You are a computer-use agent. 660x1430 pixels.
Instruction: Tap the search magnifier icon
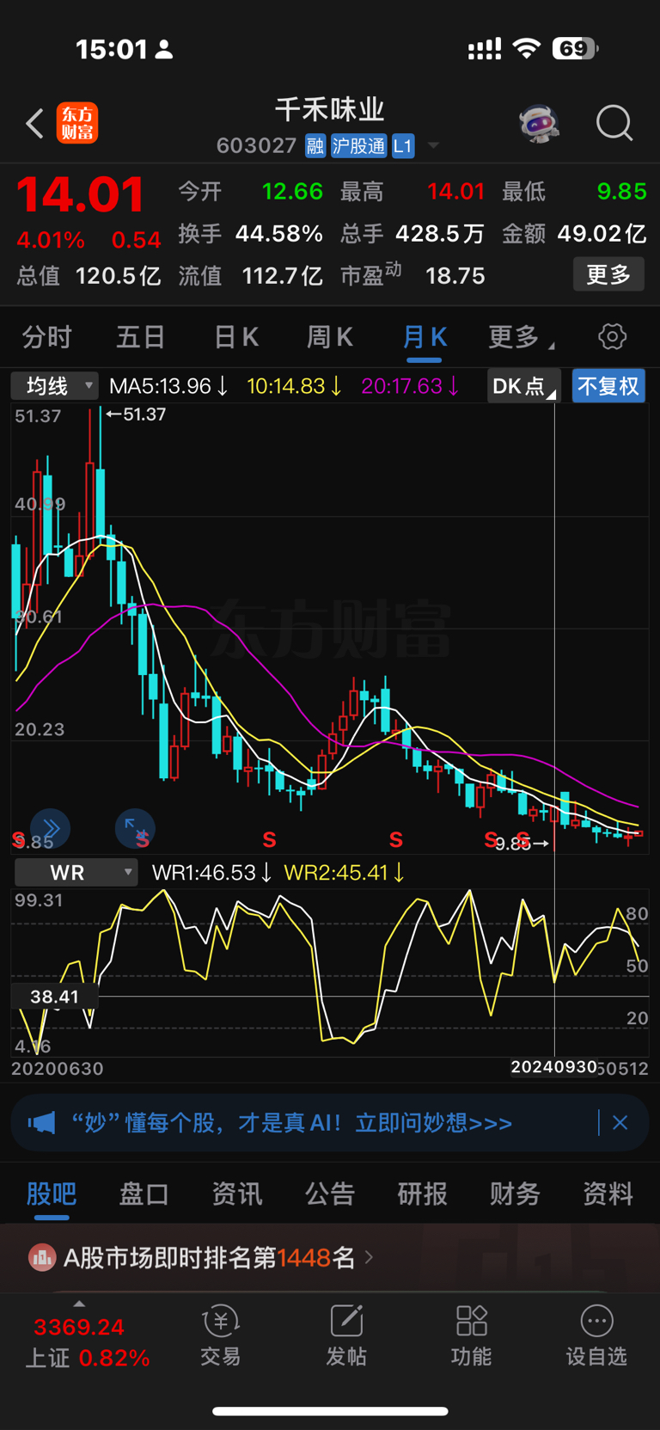[614, 124]
